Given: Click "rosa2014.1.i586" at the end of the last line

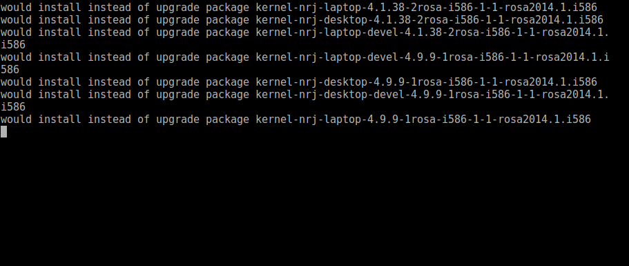Looking at the screenshot, I should 544,119.
